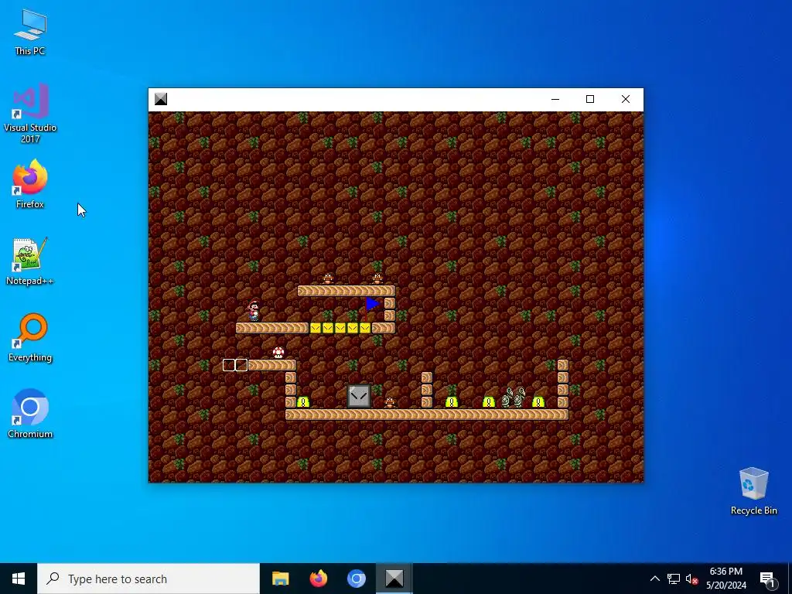
Task: Open Firefox from the taskbar
Action: pos(318,579)
